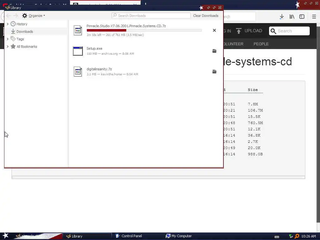Open browser Downloads toolbar arrow
This screenshot has height=240, width=320.
(282, 17)
